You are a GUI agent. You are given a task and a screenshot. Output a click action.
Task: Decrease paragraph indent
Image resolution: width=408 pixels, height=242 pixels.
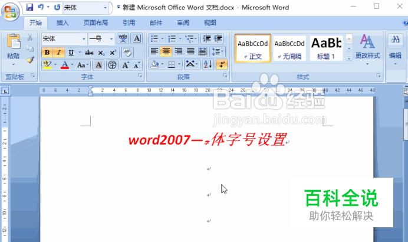(206, 38)
